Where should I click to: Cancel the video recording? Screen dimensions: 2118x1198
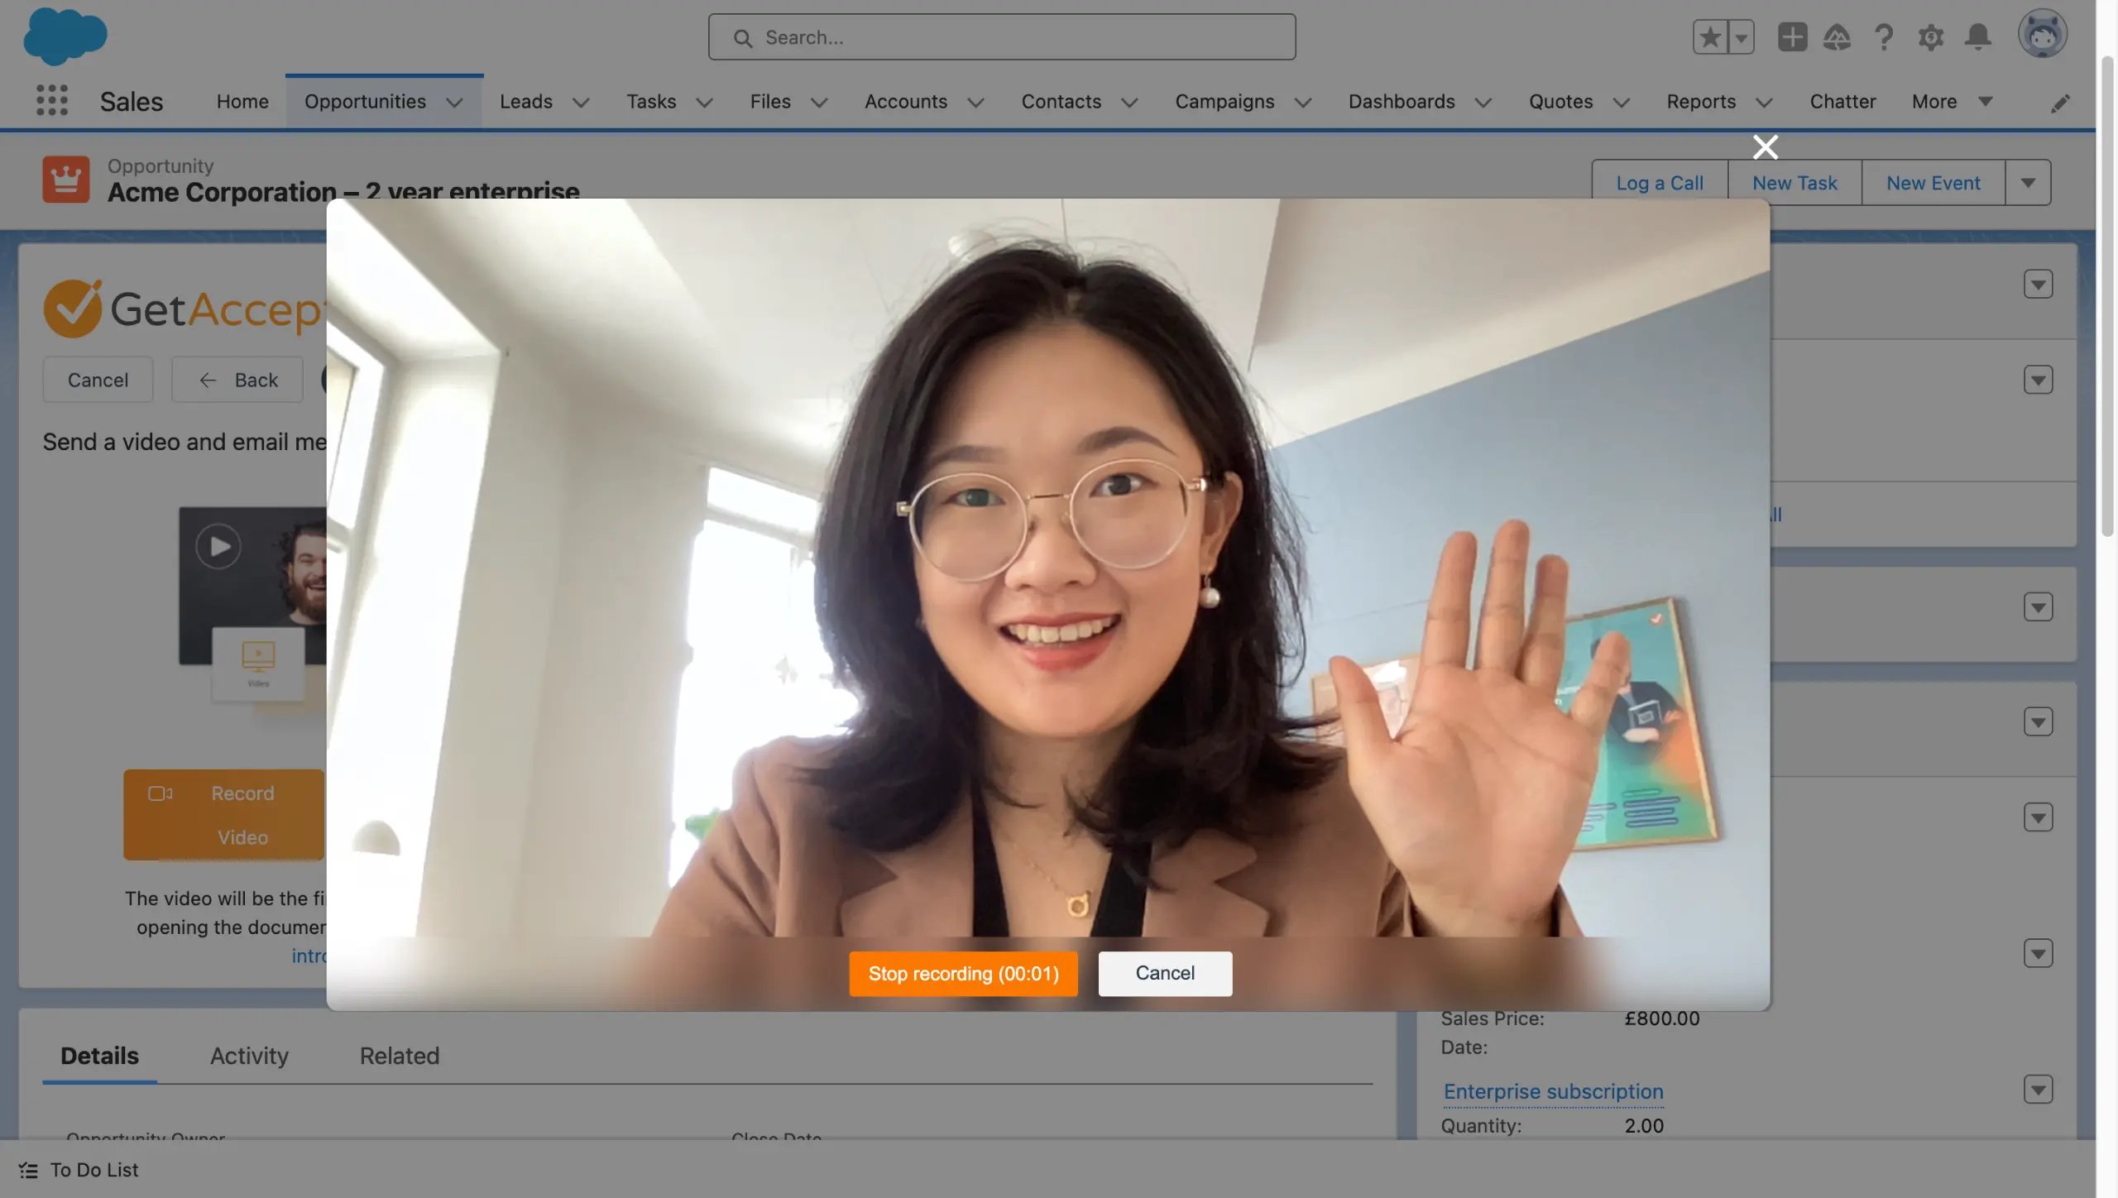coord(1165,973)
